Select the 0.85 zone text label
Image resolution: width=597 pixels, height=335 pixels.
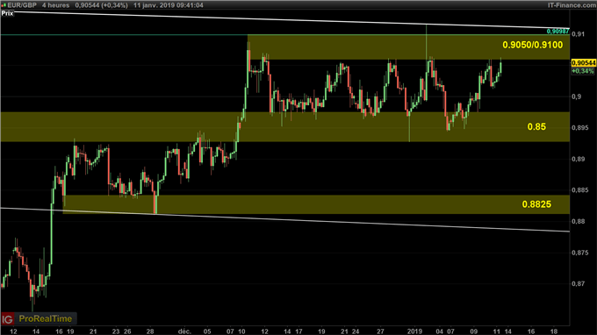coord(536,126)
